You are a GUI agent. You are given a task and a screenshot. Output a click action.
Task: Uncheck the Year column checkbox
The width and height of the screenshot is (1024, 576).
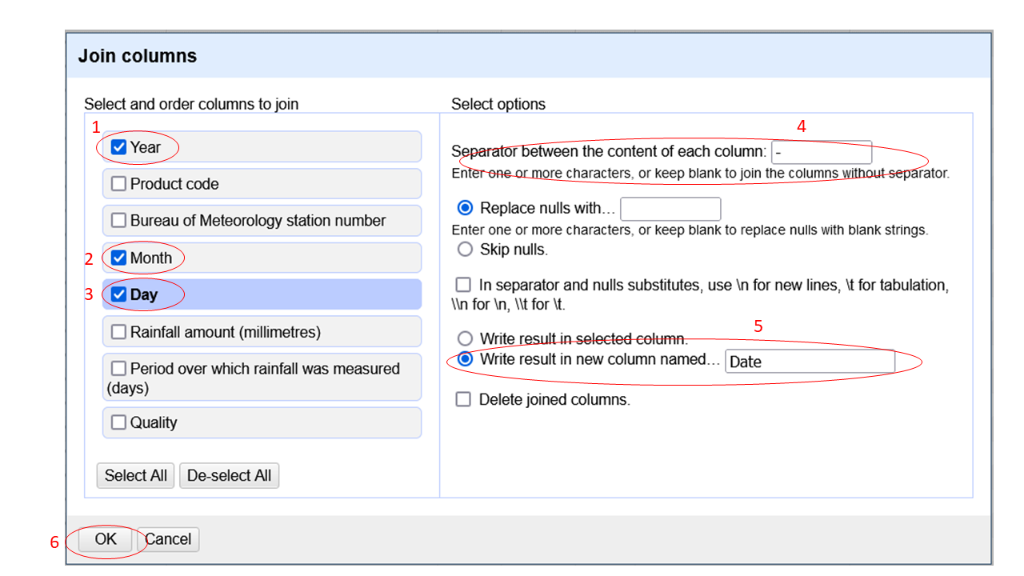coord(119,147)
